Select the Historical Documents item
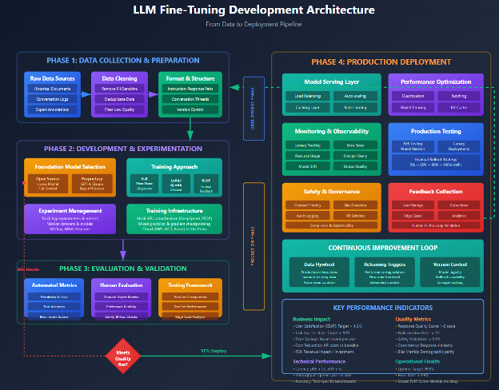499x390 pixels. pos(52,88)
